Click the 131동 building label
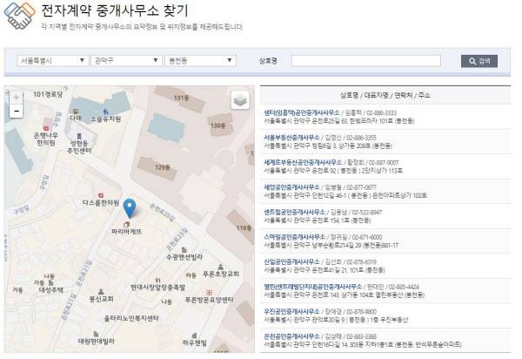 click(x=182, y=98)
